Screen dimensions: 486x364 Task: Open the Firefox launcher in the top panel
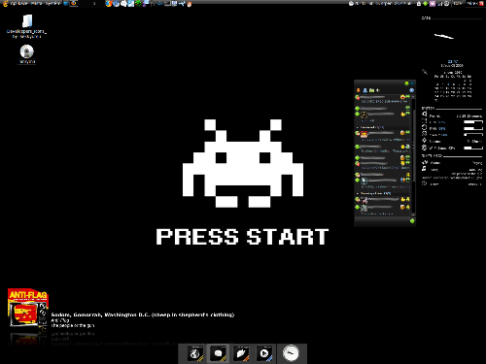[109, 4]
